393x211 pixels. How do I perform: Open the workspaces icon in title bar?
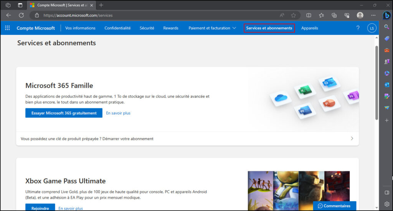click(x=8, y=5)
